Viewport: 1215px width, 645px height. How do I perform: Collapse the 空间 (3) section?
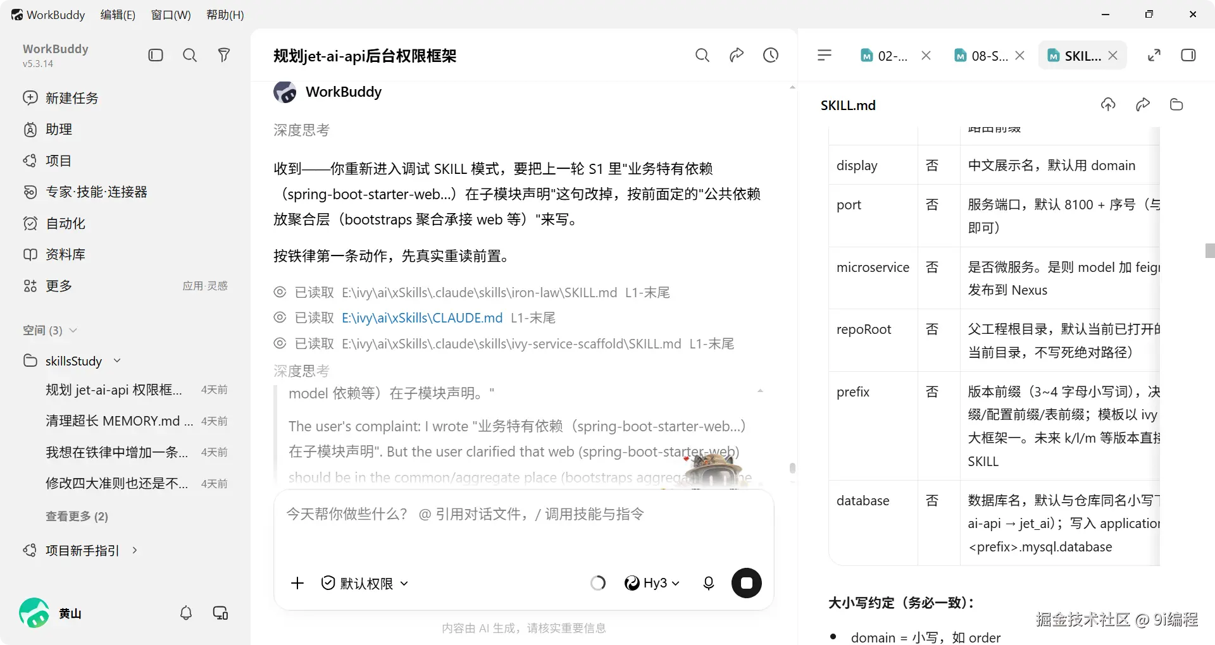[50, 330]
